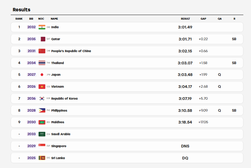The width and height of the screenshot is (251, 168).
Task: Click the result time 3:04.17
Action: point(185,86)
